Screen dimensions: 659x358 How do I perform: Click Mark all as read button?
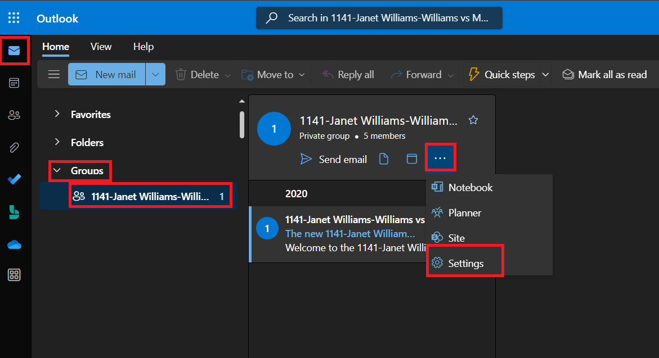coord(605,75)
